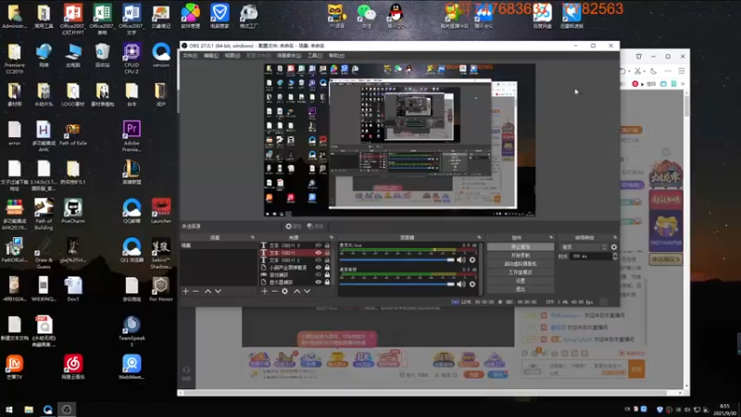This screenshot has height=417, width=741.
Task: Adjust 麦克风/Aux volume slider
Action: (x=397, y=259)
